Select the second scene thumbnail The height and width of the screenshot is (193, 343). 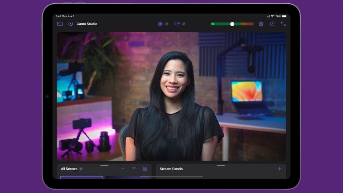[x=128, y=177]
